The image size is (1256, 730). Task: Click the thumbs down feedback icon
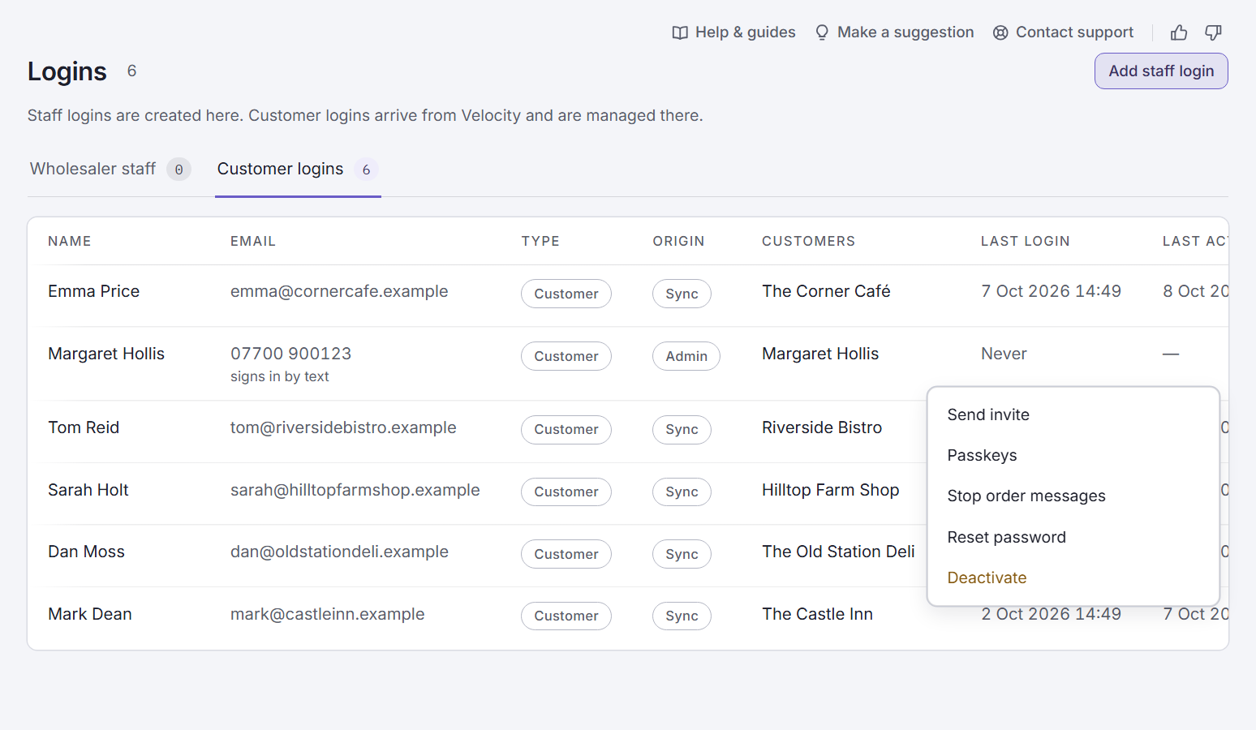click(x=1213, y=32)
